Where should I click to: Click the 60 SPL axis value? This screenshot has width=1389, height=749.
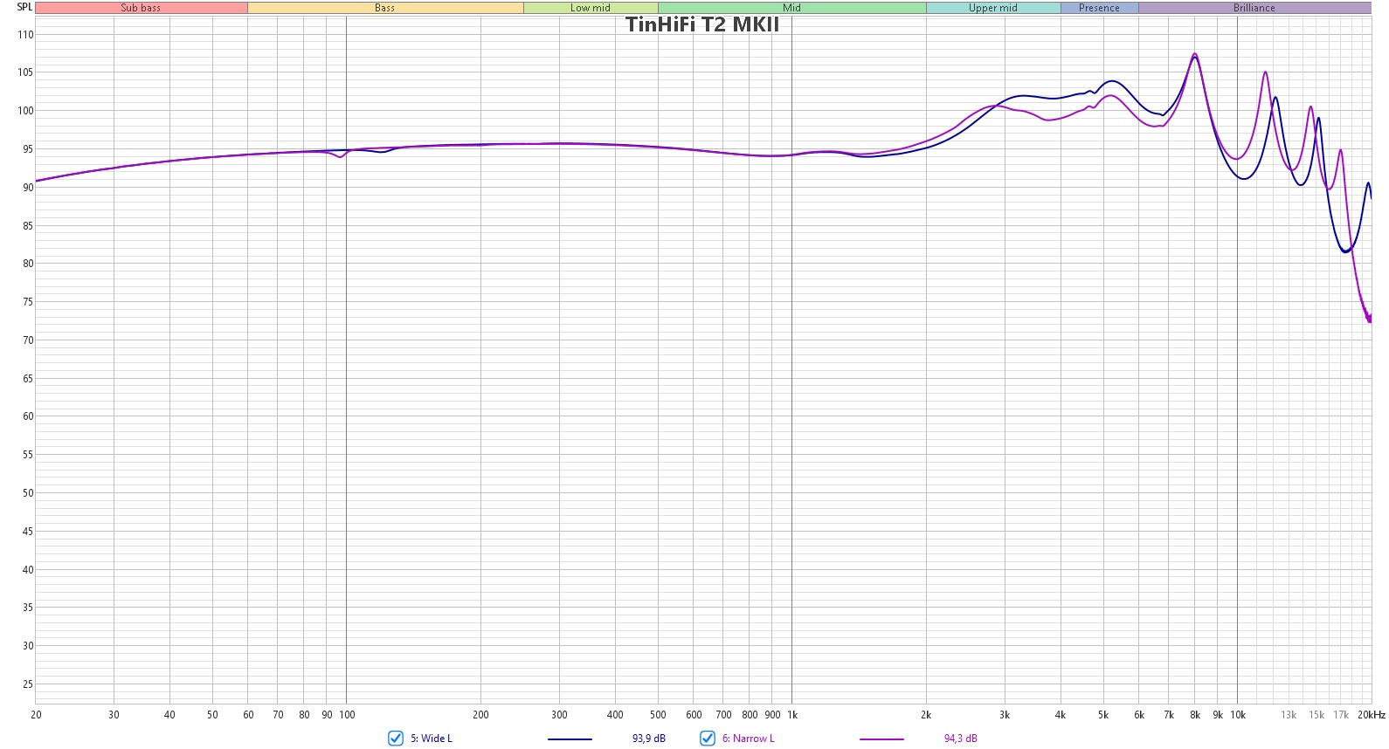[28, 416]
